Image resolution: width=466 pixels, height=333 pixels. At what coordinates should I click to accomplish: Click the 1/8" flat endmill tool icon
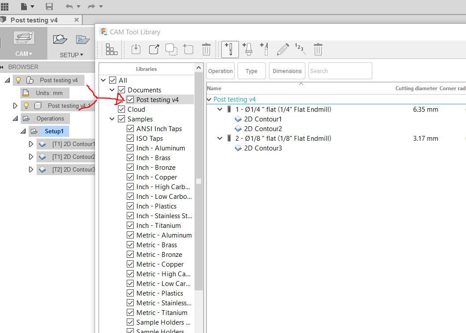click(229, 139)
